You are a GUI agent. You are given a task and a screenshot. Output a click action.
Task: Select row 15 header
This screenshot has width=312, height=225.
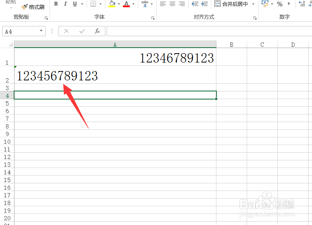click(7, 179)
